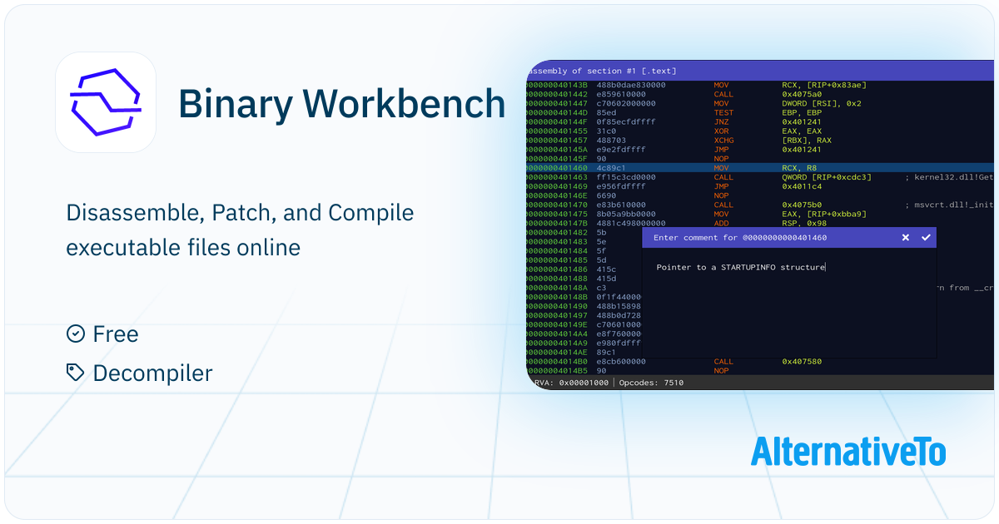Click opcode bytes ff15c3cd0000
Image resolution: width=999 pixels, height=524 pixels.
pyautogui.click(x=626, y=176)
